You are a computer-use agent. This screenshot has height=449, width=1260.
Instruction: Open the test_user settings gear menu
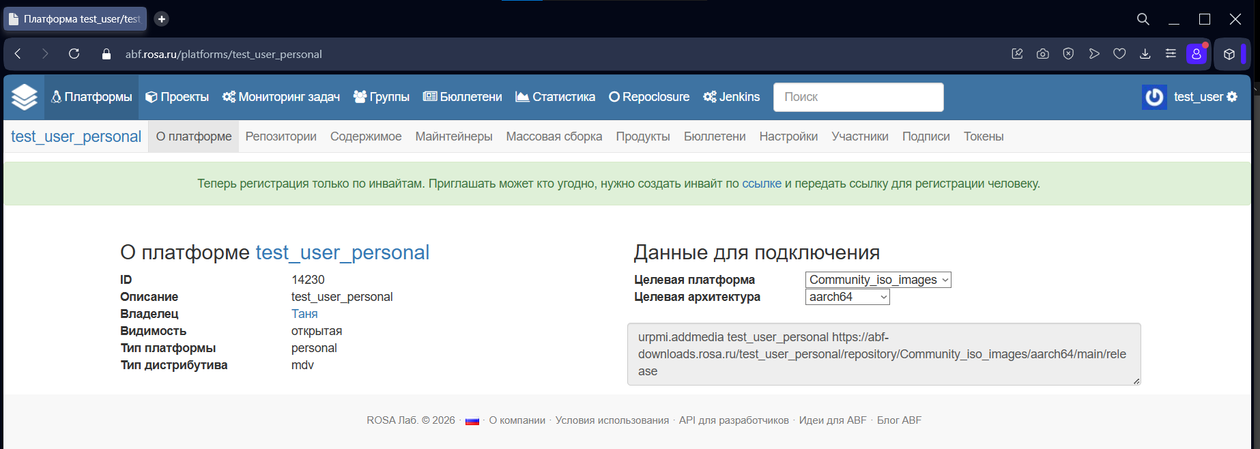[x=1232, y=97]
